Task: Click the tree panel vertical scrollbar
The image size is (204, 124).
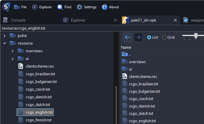Action: click(116, 105)
